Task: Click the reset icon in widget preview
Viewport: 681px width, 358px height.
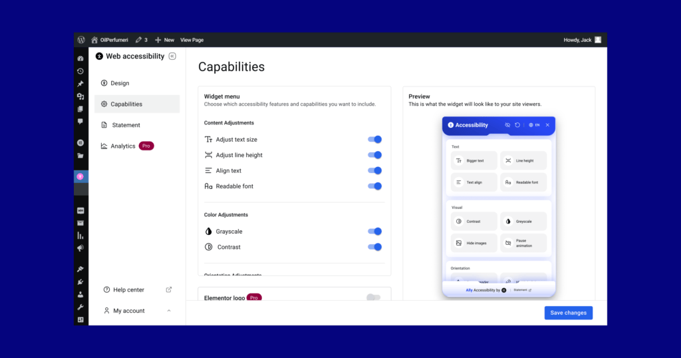Action: (x=517, y=125)
